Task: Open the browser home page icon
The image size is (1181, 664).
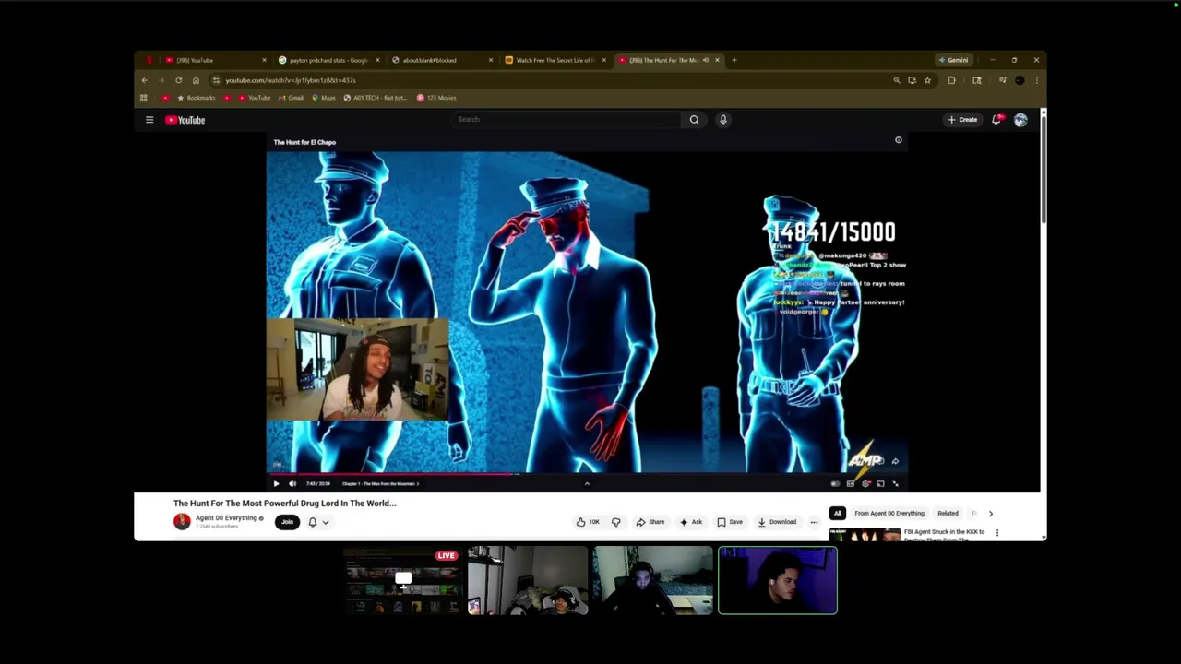Action: (x=196, y=80)
